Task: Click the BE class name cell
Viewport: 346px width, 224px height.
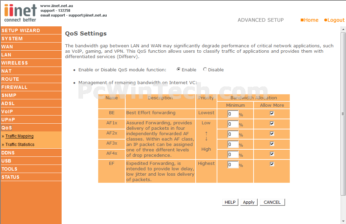Action: coord(112,114)
